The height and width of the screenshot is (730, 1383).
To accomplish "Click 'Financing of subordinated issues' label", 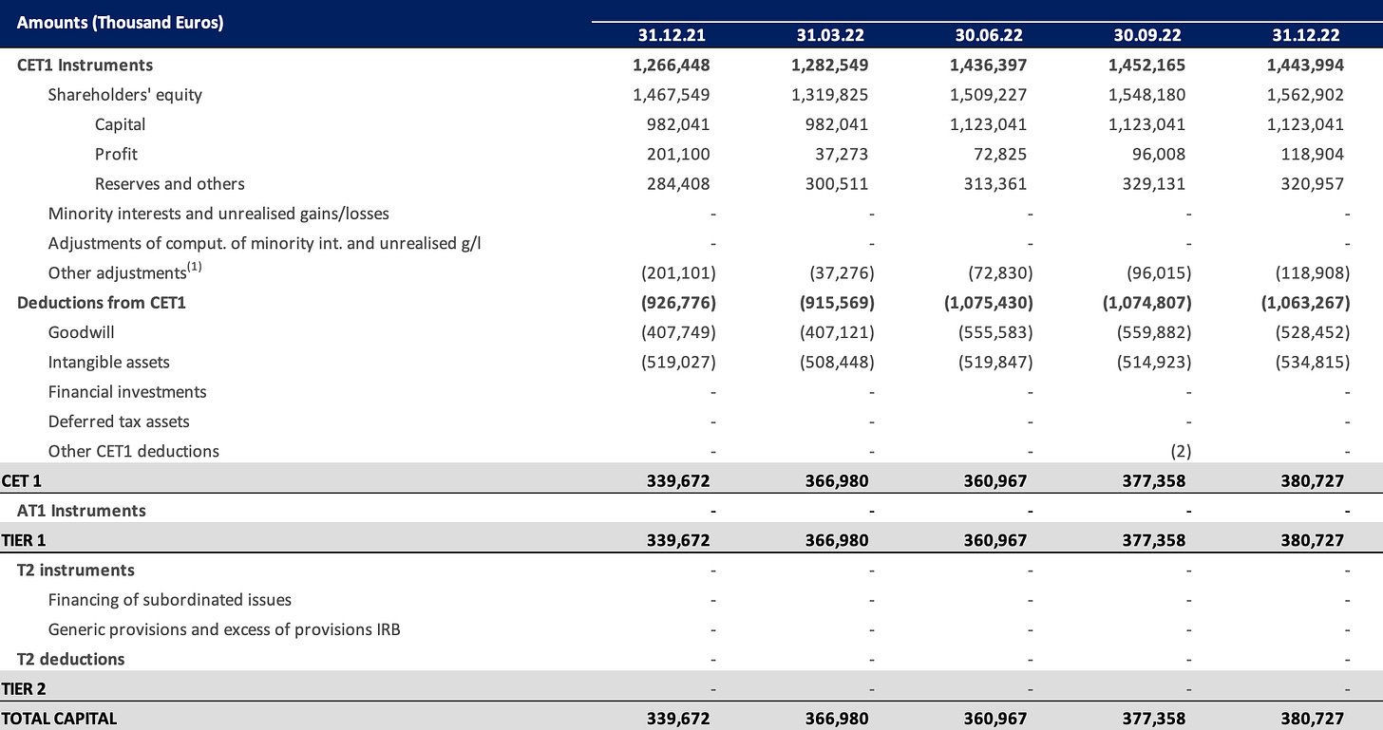I will (x=170, y=600).
